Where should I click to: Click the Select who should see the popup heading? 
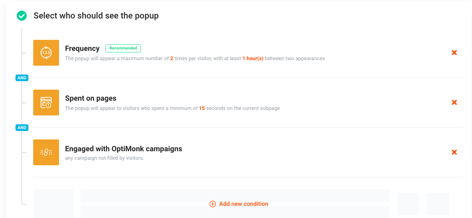tap(96, 16)
